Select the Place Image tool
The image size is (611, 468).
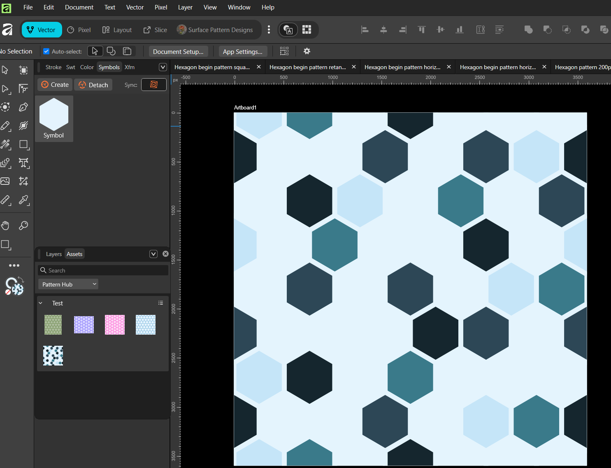coord(5,181)
